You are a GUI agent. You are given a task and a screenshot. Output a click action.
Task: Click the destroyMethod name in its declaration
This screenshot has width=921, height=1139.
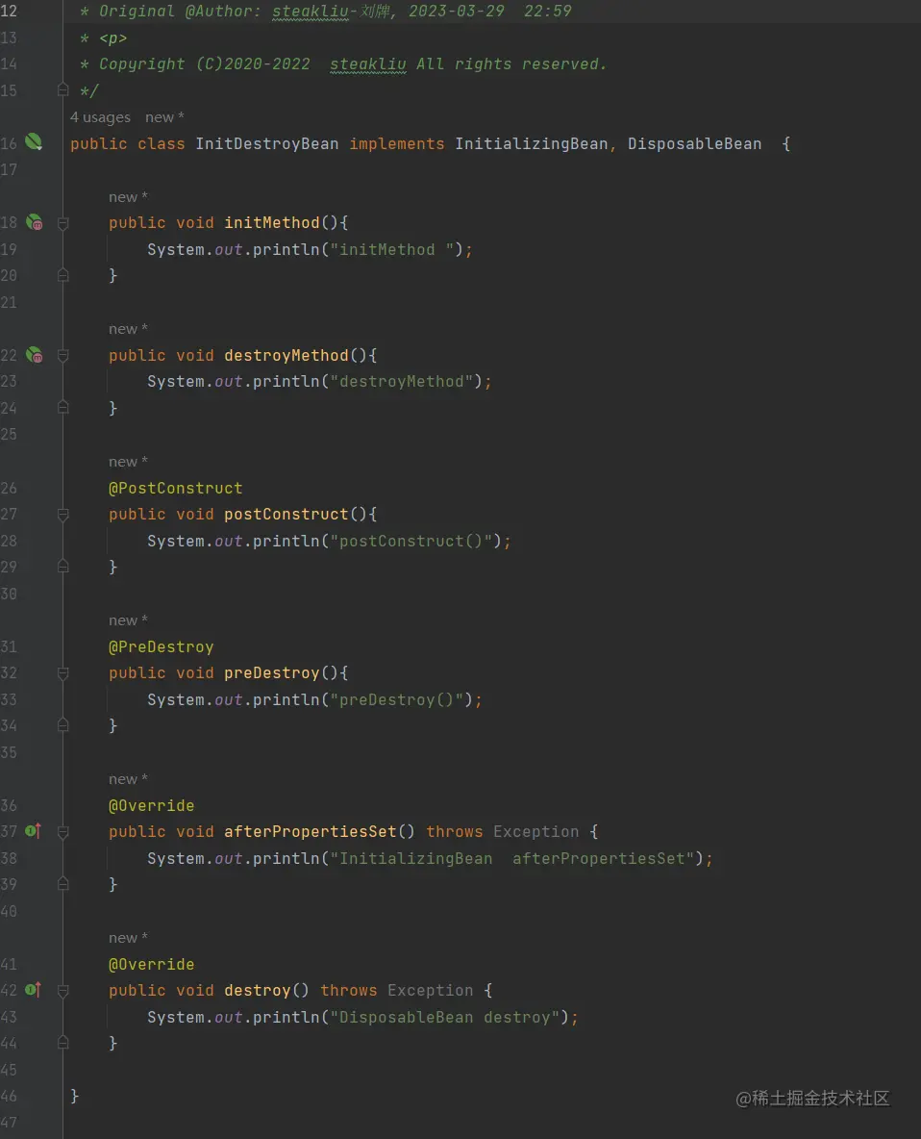(286, 355)
